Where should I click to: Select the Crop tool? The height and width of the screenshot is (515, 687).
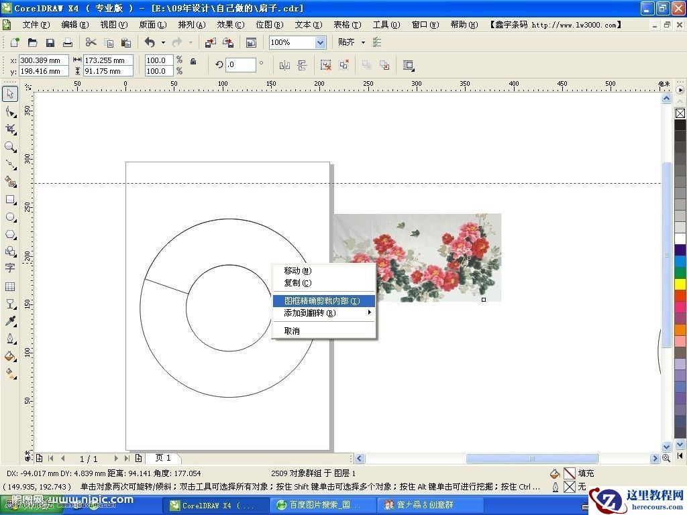pos(10,129)
